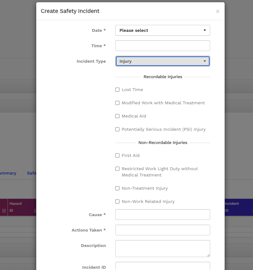Check Potentially Serious Incident (PSI) Injury
This screenshot has height=270, width=253.
(117, 129)
